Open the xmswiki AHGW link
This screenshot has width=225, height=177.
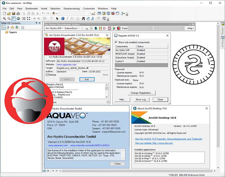[90, 145]
